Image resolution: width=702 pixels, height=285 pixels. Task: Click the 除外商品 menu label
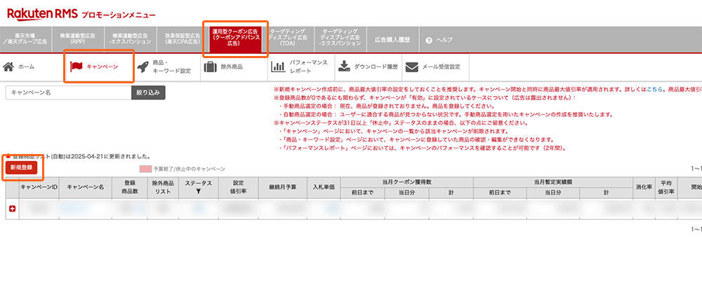pyautogui.click(x=232, y=67)
